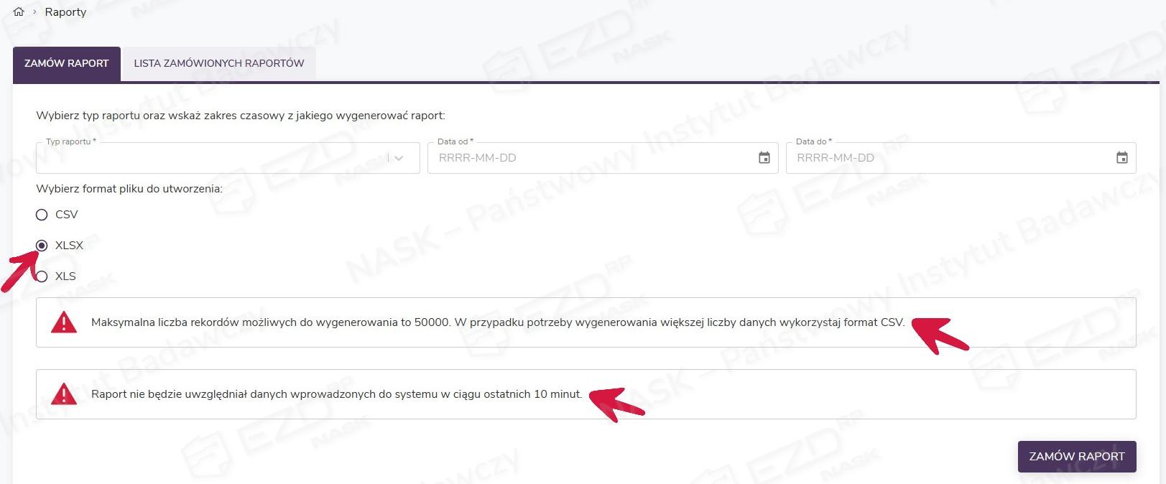Switch to the Zamów raport tab
Viewport: 1166px width, 484px height.
click(67, 63)
